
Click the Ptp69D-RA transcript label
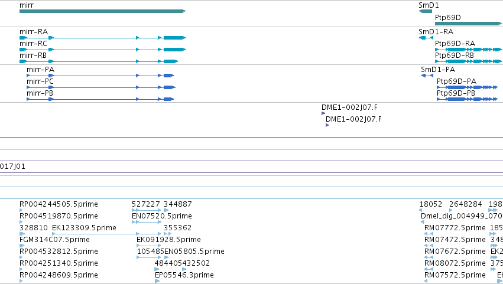click(x=455, y=44)
